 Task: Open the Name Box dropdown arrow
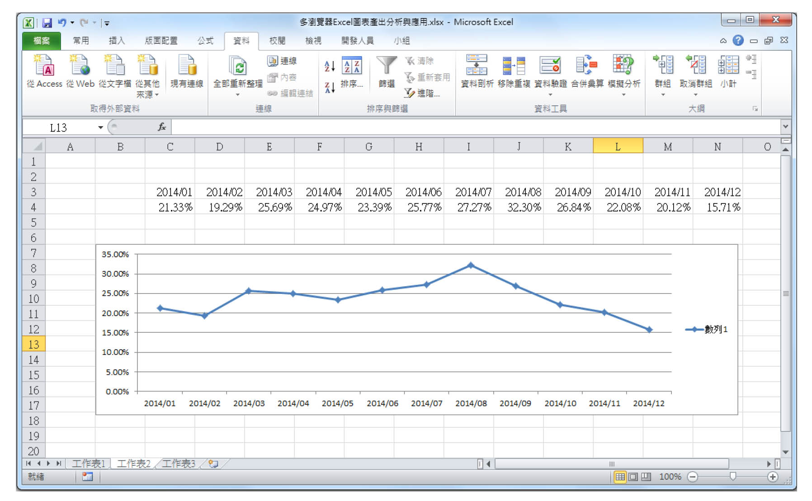(x=100, y=128)
